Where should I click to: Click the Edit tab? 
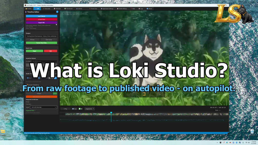(x=37, y=8)
